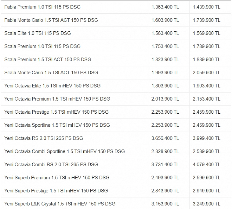
Task: Click the 2.013.900 TL Octavia Premium price
Action: tap(165, 99)
